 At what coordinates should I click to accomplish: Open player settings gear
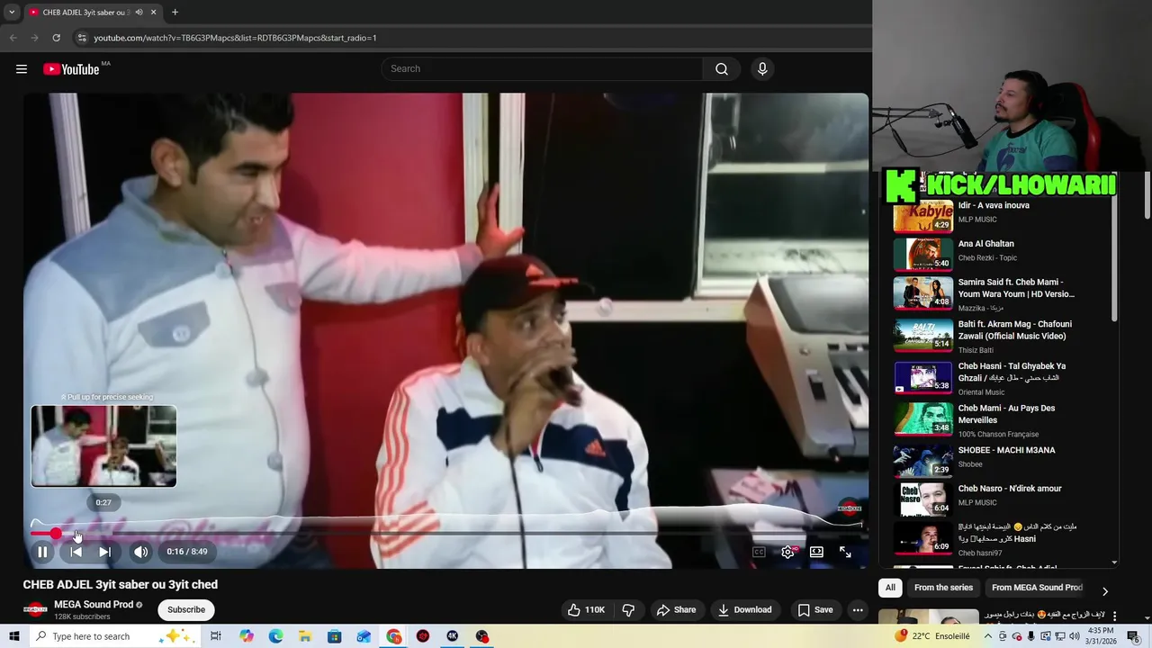click(787, 552)
